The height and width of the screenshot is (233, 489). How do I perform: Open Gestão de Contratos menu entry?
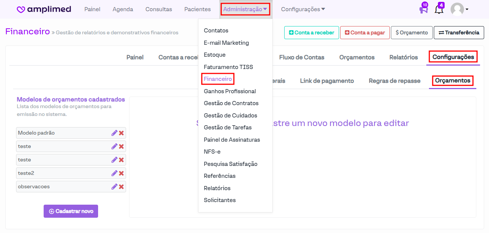pos(231,103)
